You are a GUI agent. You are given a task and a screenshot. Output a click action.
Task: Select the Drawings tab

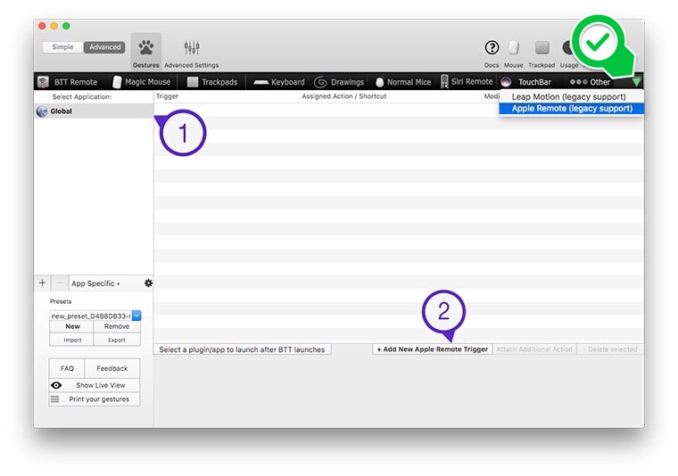[x=339, y=82]
